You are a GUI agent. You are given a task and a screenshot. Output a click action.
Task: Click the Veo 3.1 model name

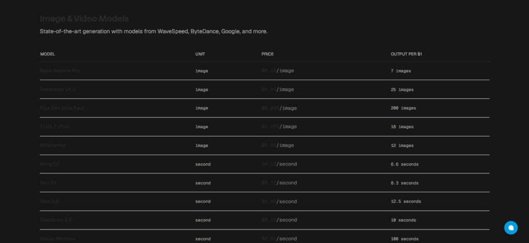(x=49, y=183)
